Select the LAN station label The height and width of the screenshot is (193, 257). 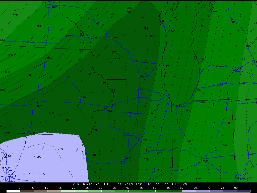click(239, 69)
